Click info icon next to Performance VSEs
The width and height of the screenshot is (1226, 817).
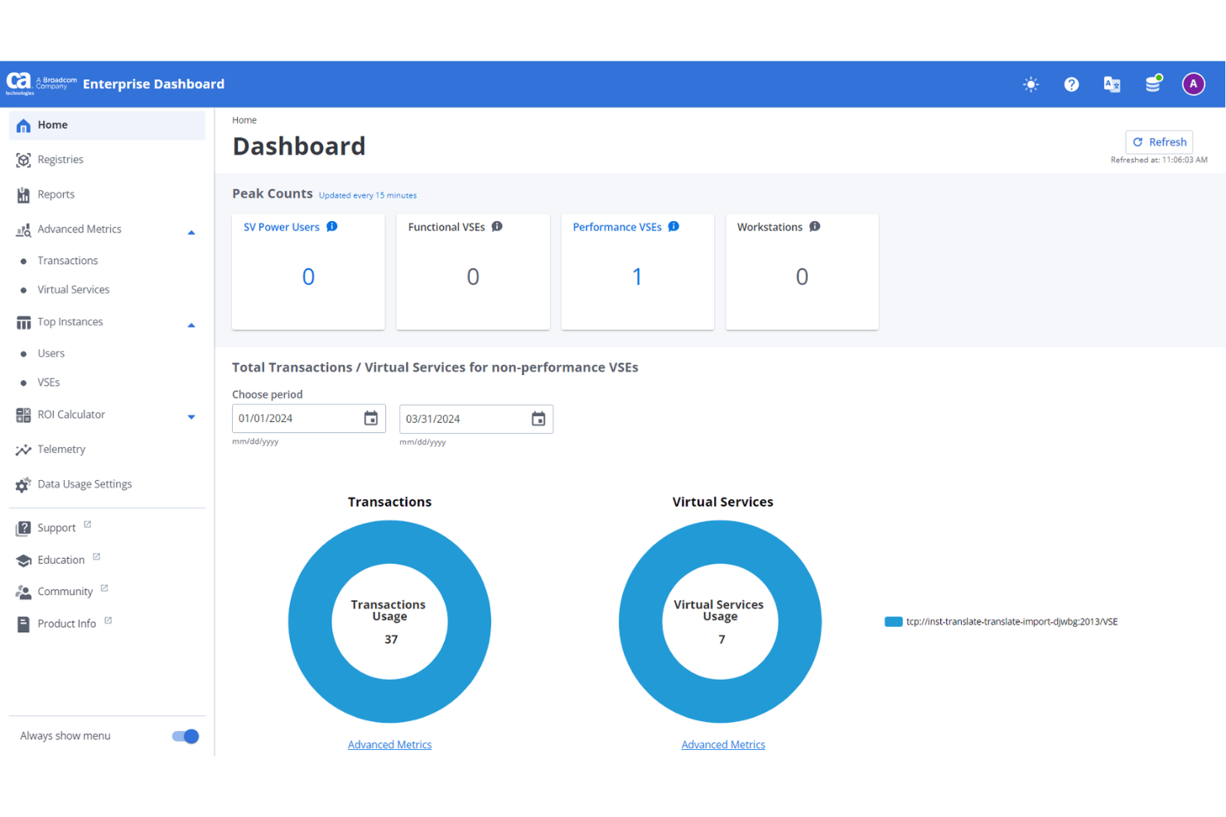[673, 226]
